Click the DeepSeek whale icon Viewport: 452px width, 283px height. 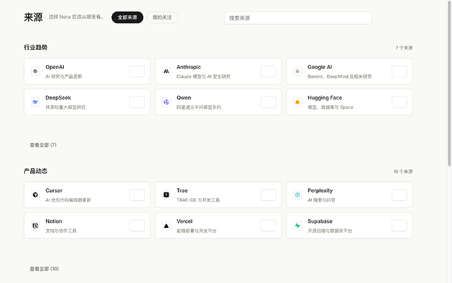(35, 102)
